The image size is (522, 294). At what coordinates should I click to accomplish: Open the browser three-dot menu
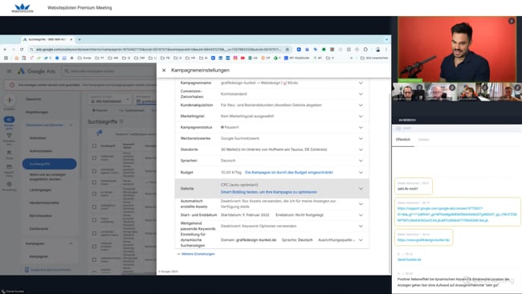pos(386,49)
